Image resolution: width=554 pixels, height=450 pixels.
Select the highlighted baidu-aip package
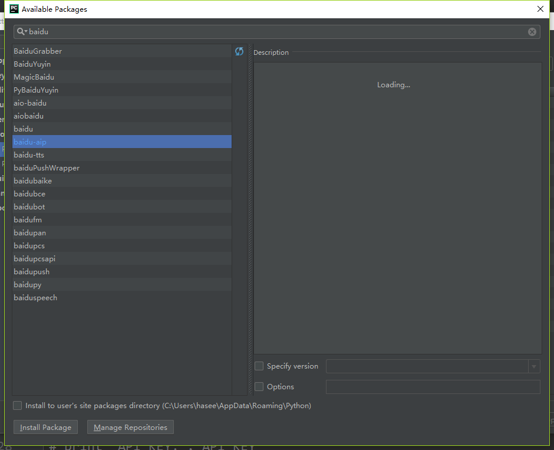click(x=122, y=142)
